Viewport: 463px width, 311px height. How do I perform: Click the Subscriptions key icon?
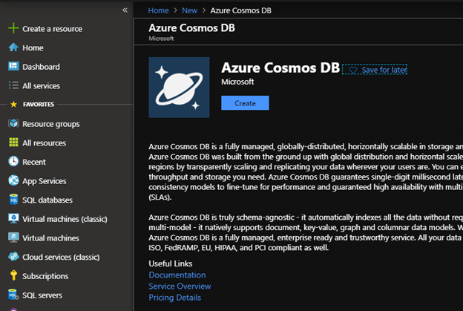pyautogui.click(x=13, y=276)
